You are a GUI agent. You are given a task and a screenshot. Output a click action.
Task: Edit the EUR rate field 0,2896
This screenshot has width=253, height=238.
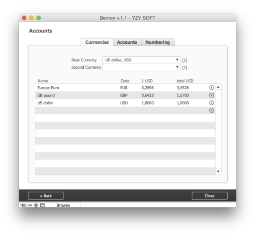coord(148,88)
